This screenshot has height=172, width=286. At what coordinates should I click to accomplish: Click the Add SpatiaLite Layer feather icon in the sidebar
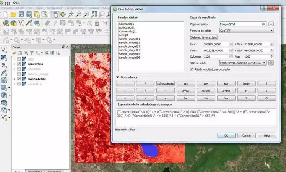tap(4, 73)
